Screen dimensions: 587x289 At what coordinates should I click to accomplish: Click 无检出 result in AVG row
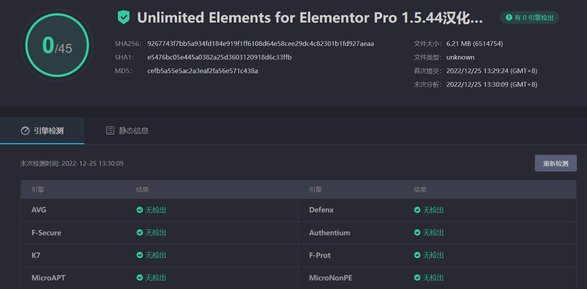point(156,210)
